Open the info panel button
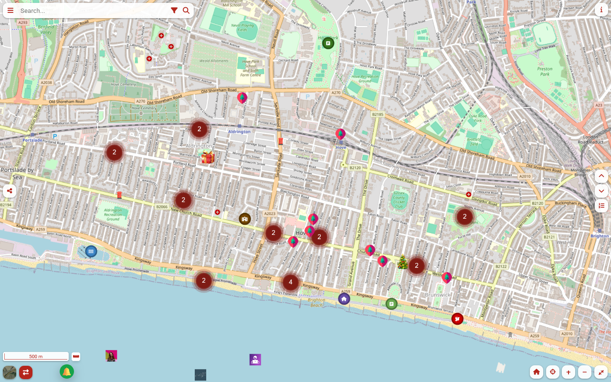The image size is (611, 382). coord(601,10)
